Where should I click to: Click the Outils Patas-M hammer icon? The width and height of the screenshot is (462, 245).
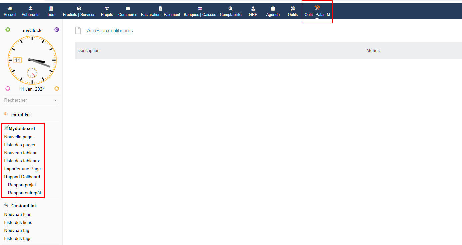tap(317, 8)
